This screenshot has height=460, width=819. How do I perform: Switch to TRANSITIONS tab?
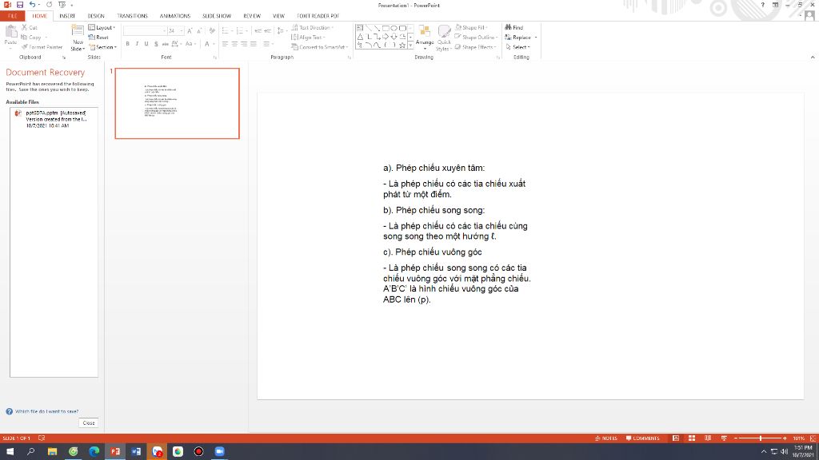pyautogui.click(x=132, y=16)
